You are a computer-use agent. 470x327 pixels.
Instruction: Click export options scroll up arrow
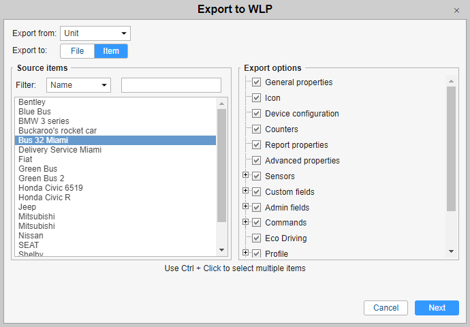[x=451, y=81]
